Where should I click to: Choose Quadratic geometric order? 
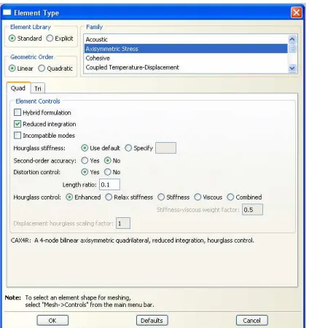42,69
